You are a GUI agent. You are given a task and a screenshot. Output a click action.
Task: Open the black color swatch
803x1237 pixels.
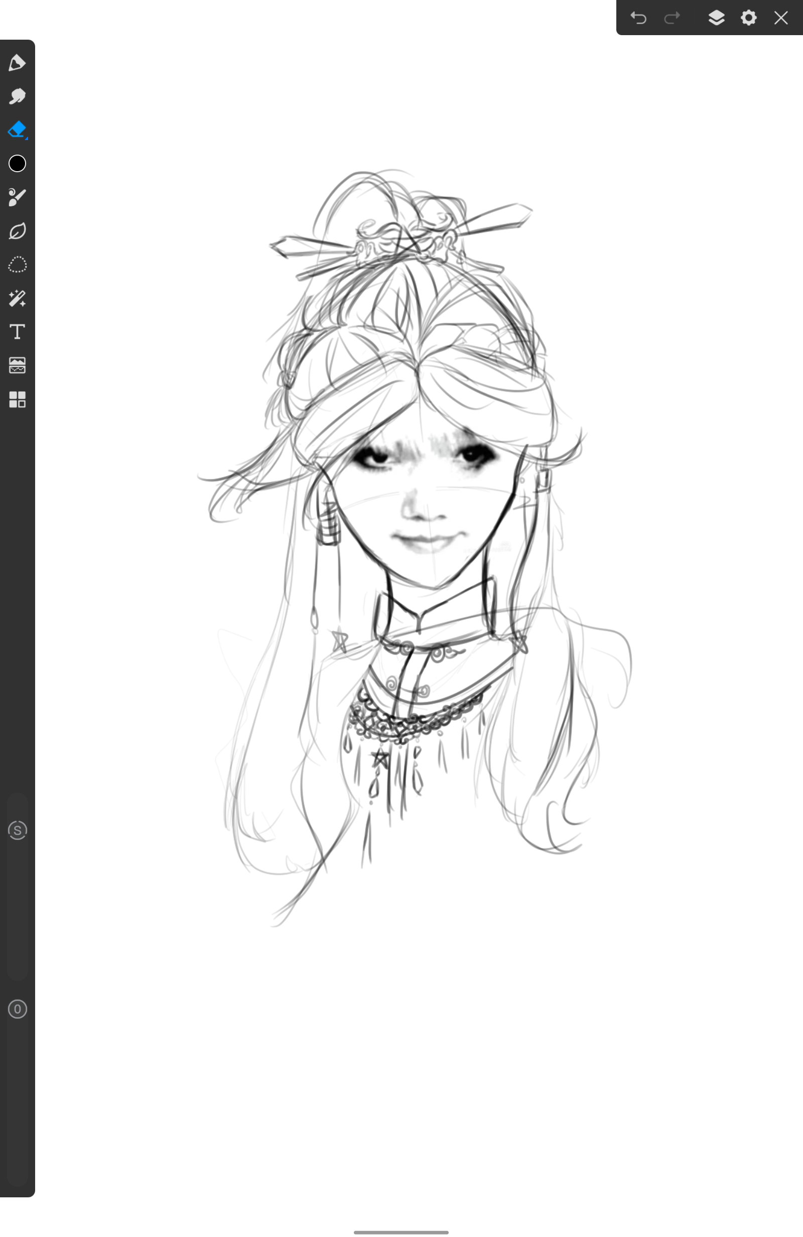pyautogui.click(x=17, y=164)
